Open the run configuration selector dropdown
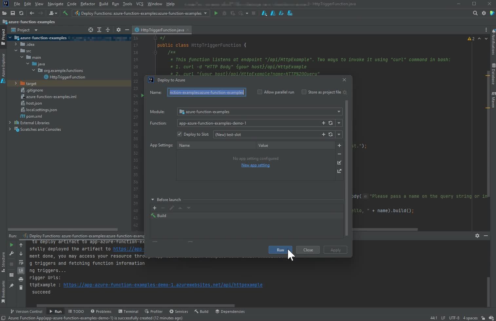This screenshot has height=321, width=496. point(141,13)
